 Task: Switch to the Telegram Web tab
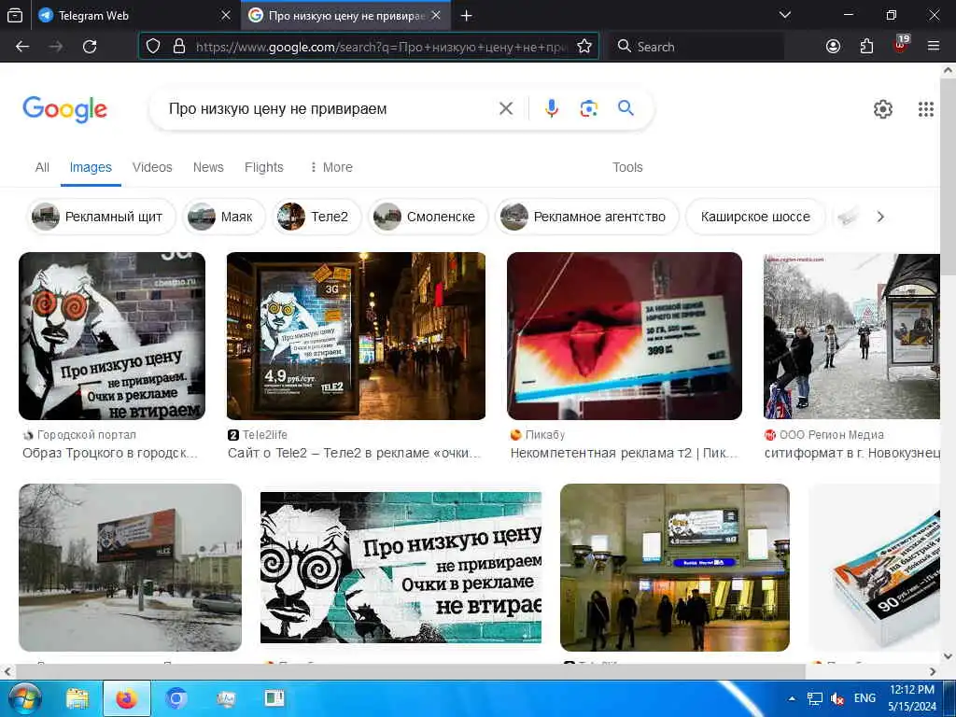point(134,15)
